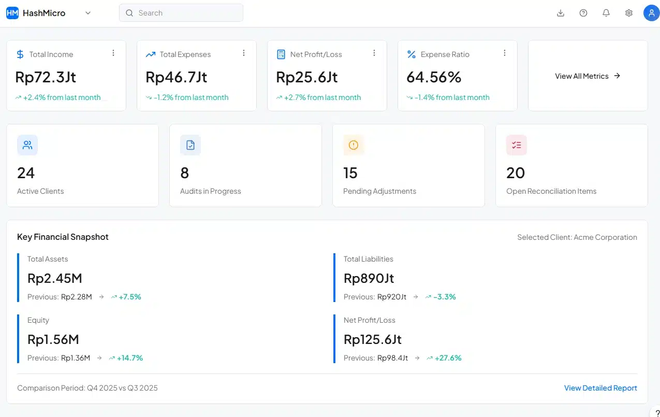Open Expense Ratio card three-dot menu

505,53
